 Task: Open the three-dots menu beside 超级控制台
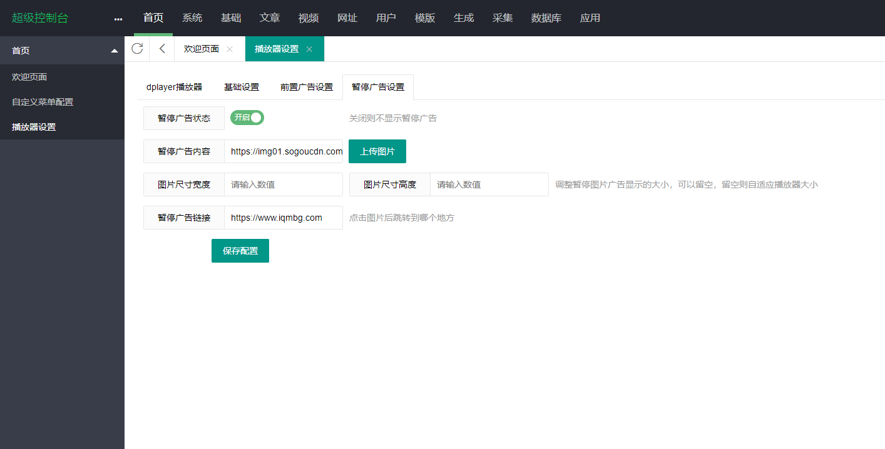pyautogui.click(x=118, y=19)
